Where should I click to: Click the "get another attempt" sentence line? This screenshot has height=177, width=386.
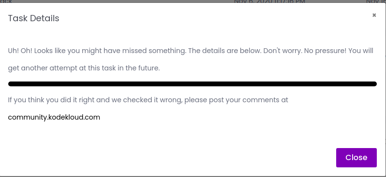coord(84,68)
